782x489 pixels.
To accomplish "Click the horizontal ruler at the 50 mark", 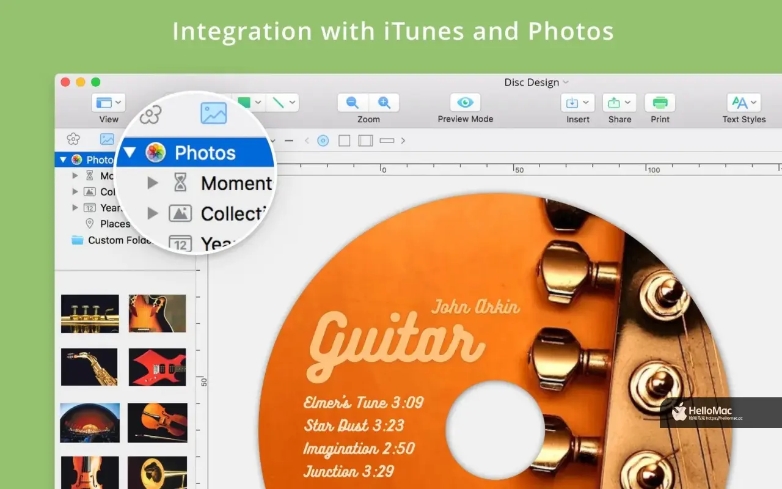I will [x=517, y=169].
